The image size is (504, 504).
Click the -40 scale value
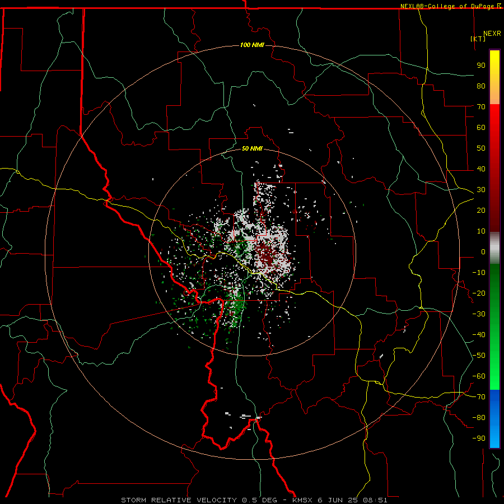tap(479, 335)
